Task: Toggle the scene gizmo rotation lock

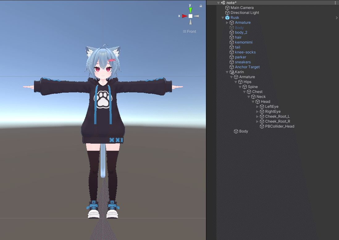Action: (x=201, y=6)
